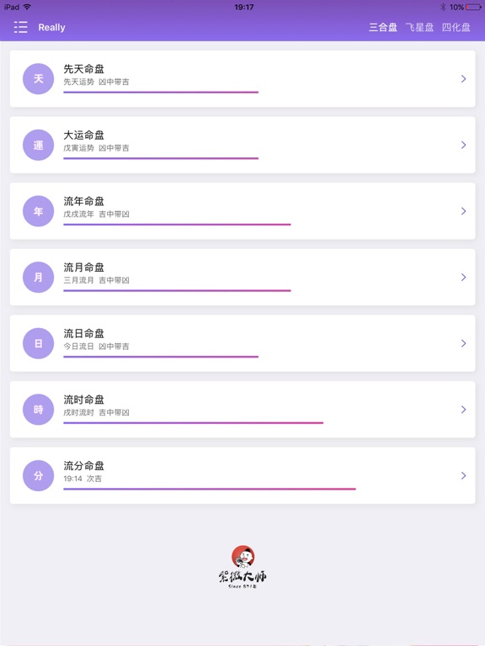This screenshot has width=485, height=646.
Task: Expand 流年命盘 with its chevron arrow
Action: pyautogui.click(x=464, y=211)
